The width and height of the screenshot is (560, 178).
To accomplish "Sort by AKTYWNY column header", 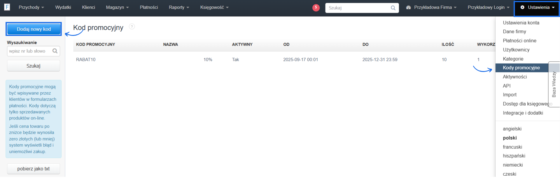I will [242, 45].
